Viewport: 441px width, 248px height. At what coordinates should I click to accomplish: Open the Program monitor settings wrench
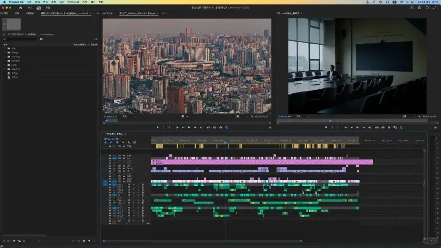point(419,116)
